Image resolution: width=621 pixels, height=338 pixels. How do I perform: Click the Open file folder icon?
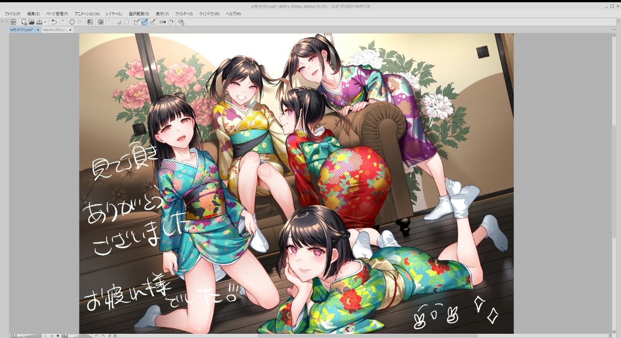click(x=32, y=22)
